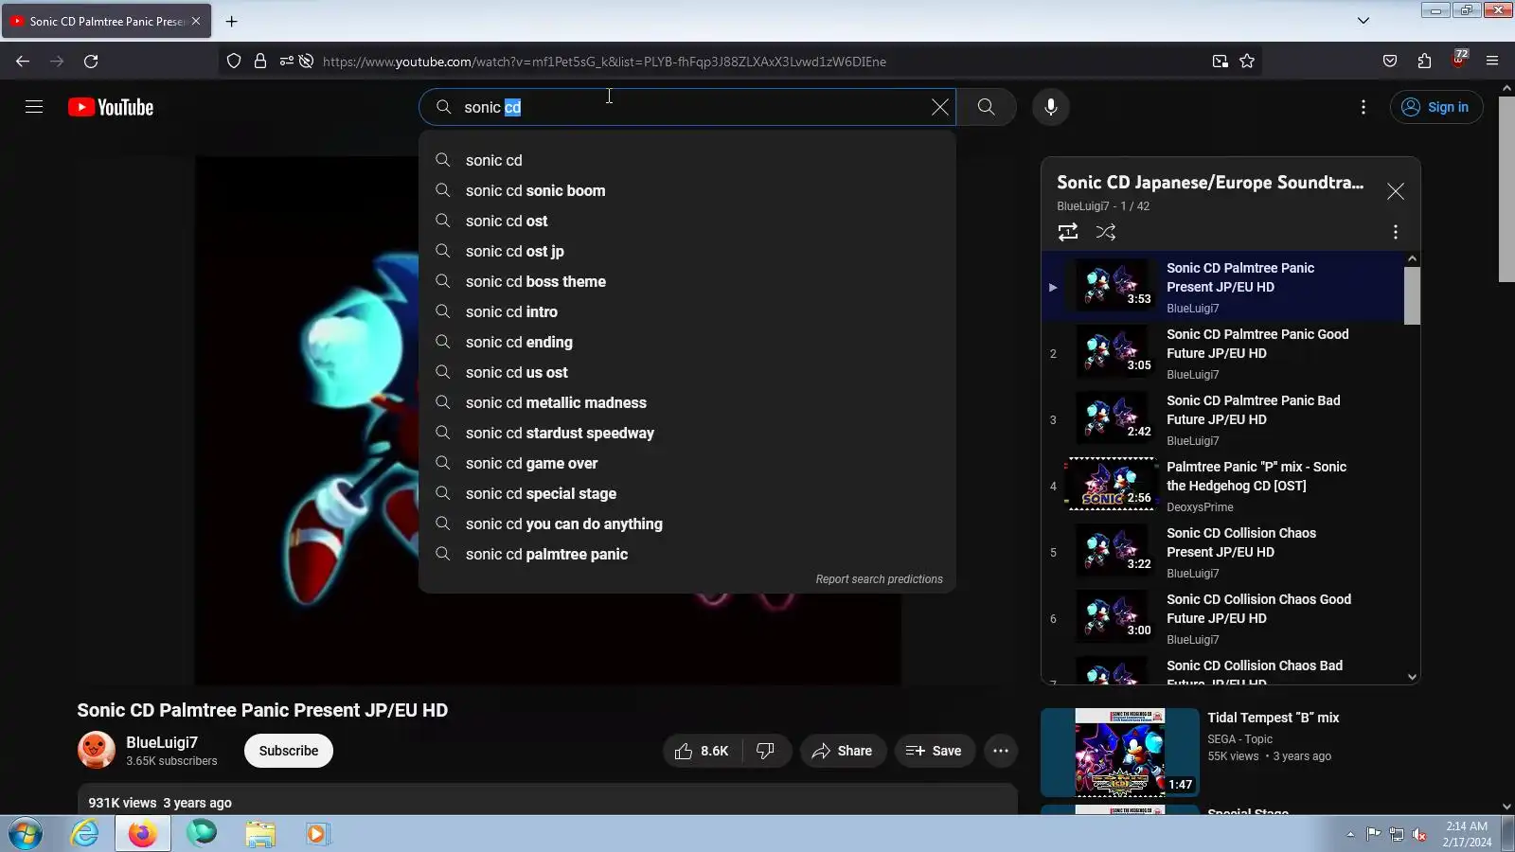Open BlueLuigi7 channel avatar
Screen dimensions: 1515x852
[x=96, y=751]
